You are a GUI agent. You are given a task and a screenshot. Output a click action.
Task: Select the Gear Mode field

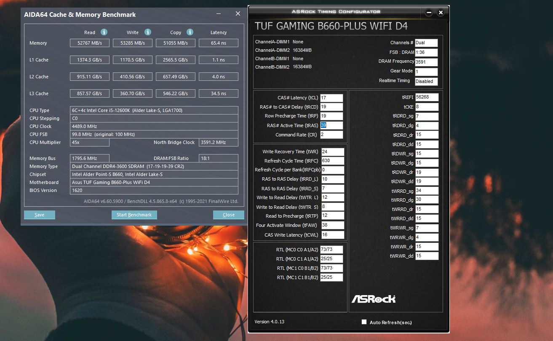pyautogui.click(x=426, y=72)
